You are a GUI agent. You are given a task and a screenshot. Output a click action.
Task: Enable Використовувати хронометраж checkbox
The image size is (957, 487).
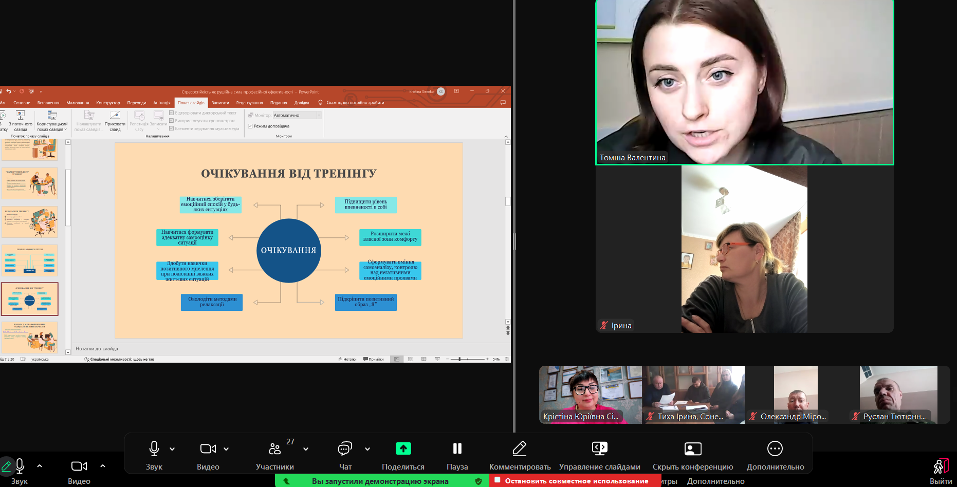pyautogui.click(x=172, y=121)
